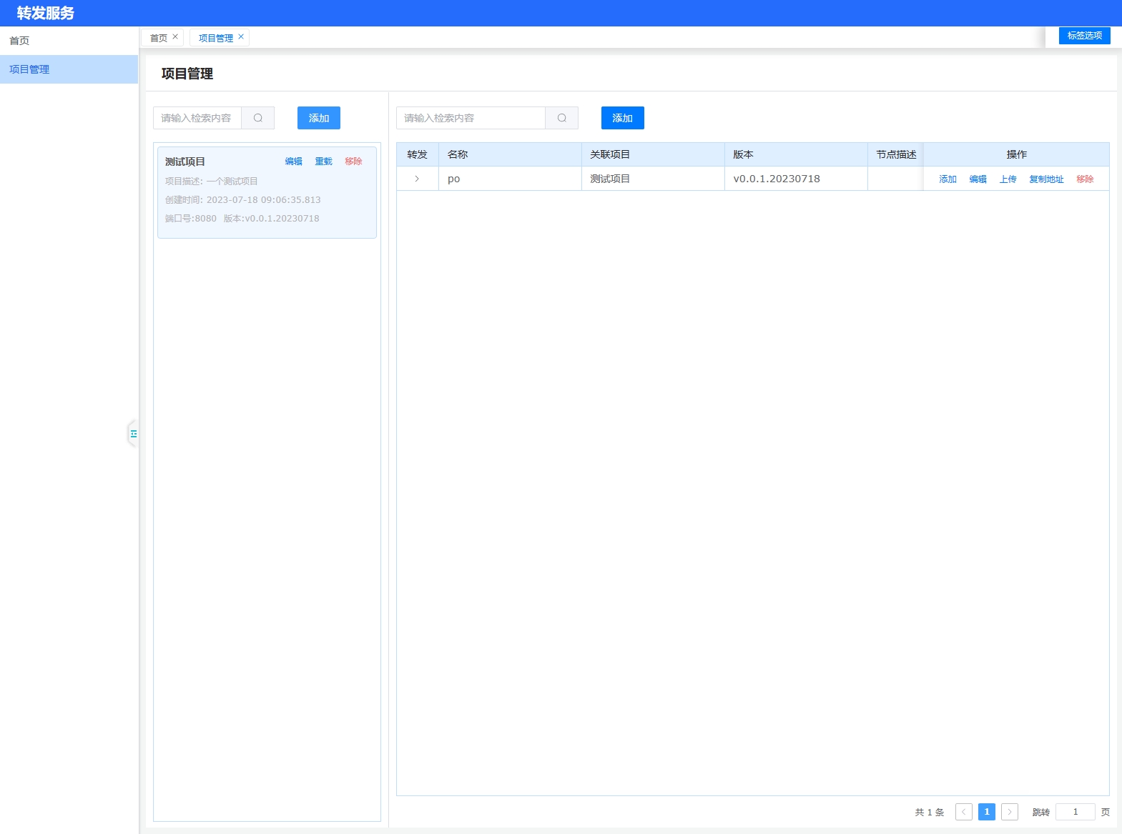1122x834 pixels.
Task: Click 重载 on the 测试项目 card
Action: pyautogui.click(x=324, y=162)
